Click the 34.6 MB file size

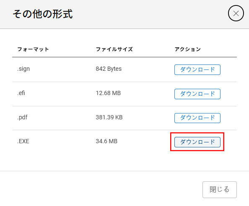click(x=106, y=141)
